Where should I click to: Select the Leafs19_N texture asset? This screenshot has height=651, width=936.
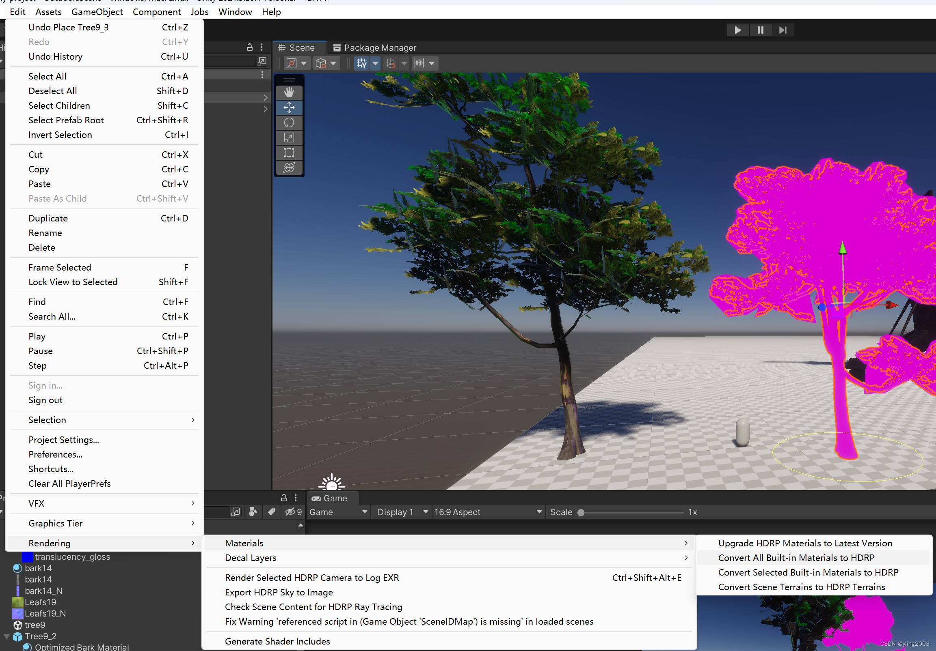coord(45,613)
